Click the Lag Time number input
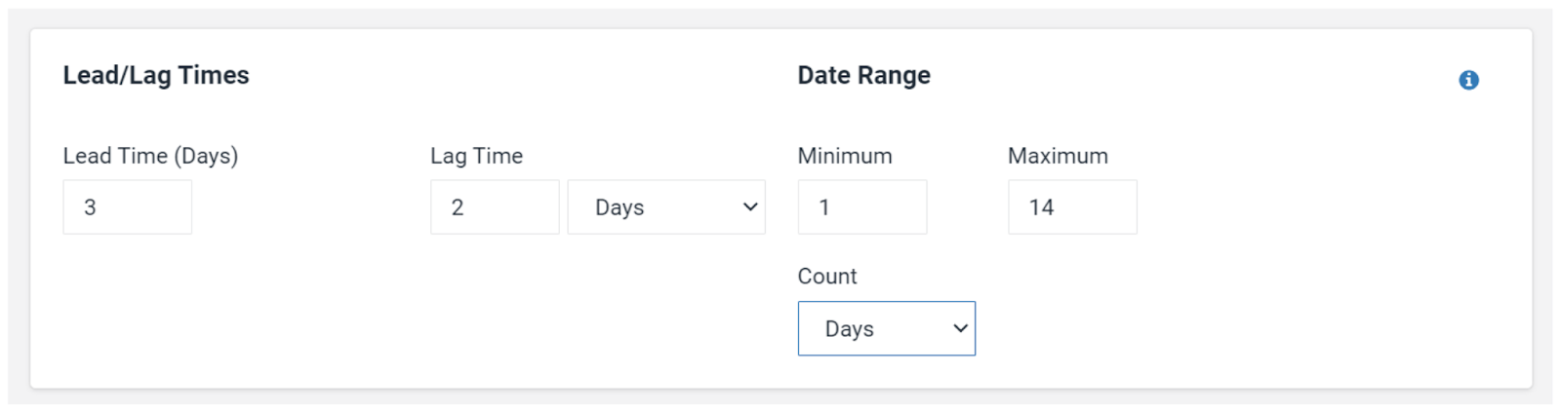This screenshot has width=1561, height=411. click(495, 206)
